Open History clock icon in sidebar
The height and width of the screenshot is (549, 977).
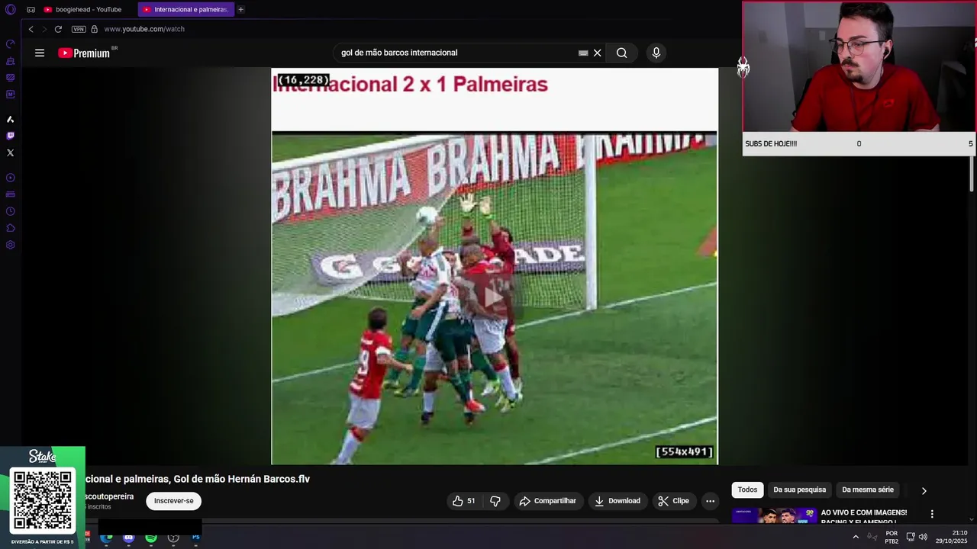[11, 211]
